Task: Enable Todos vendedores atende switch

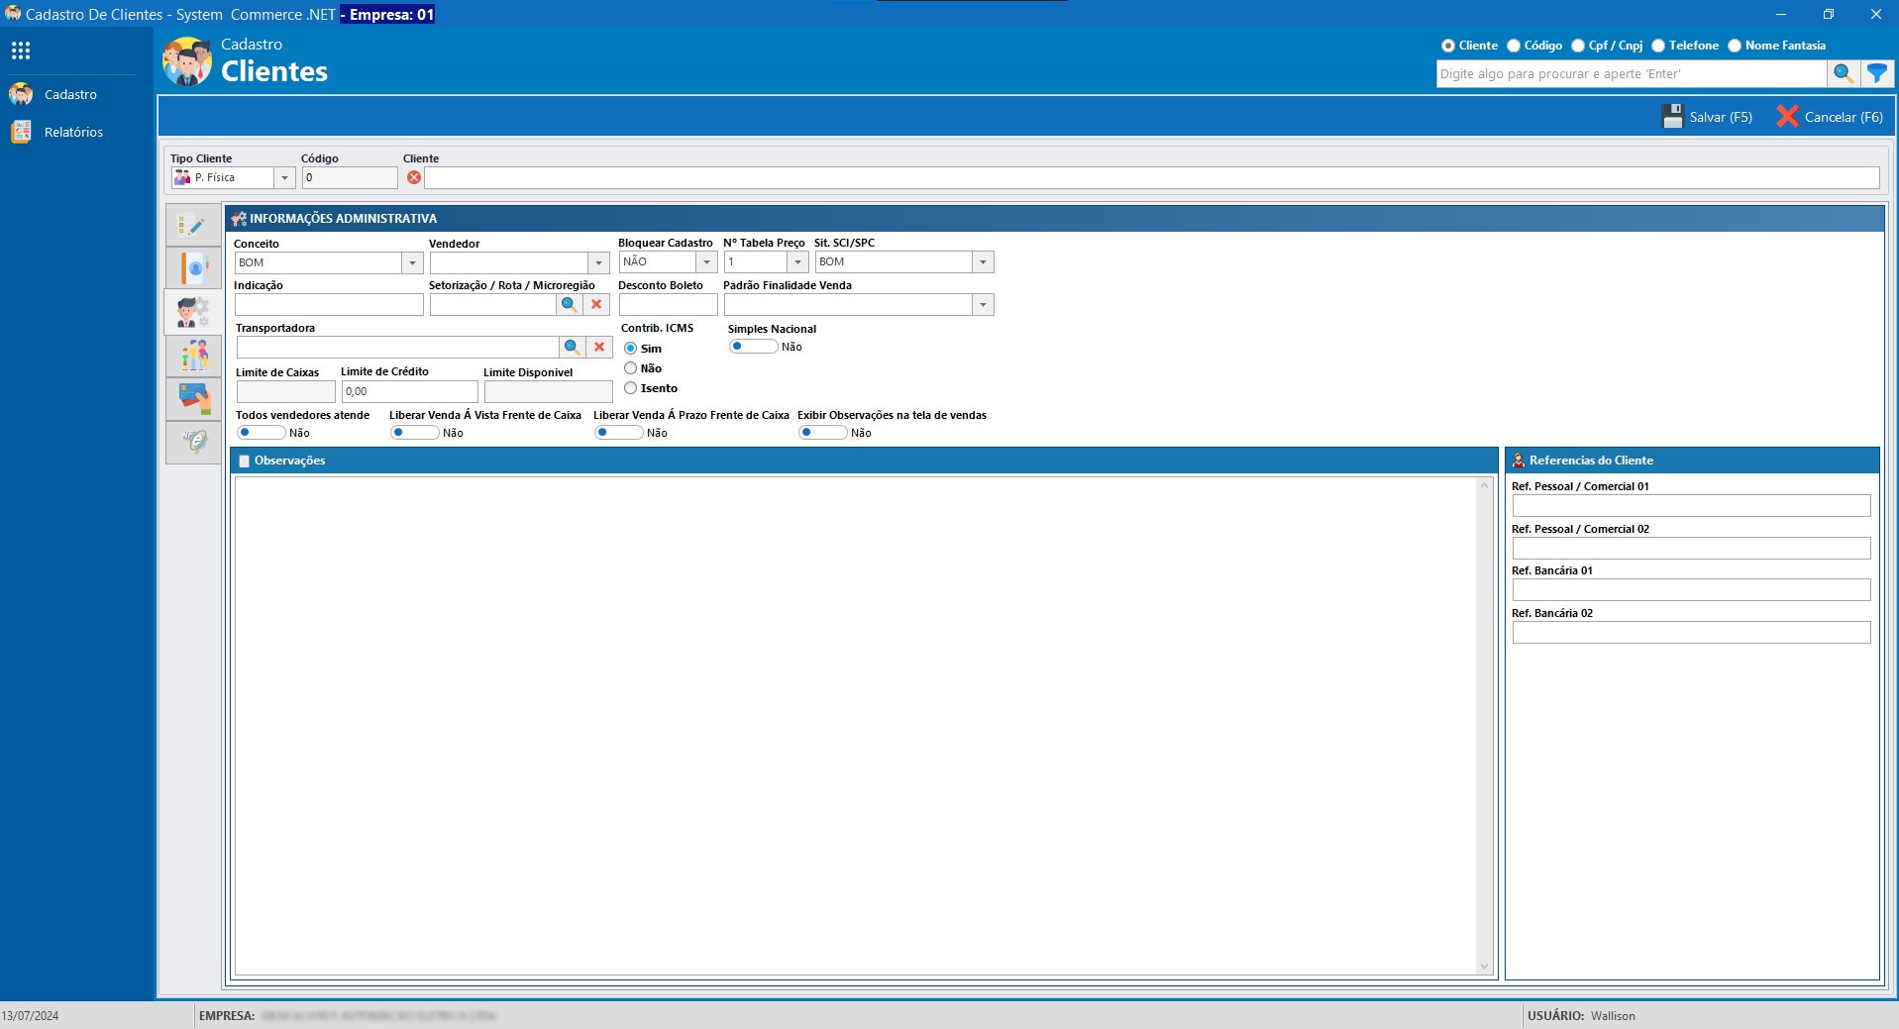Action: tap(261, 433)
